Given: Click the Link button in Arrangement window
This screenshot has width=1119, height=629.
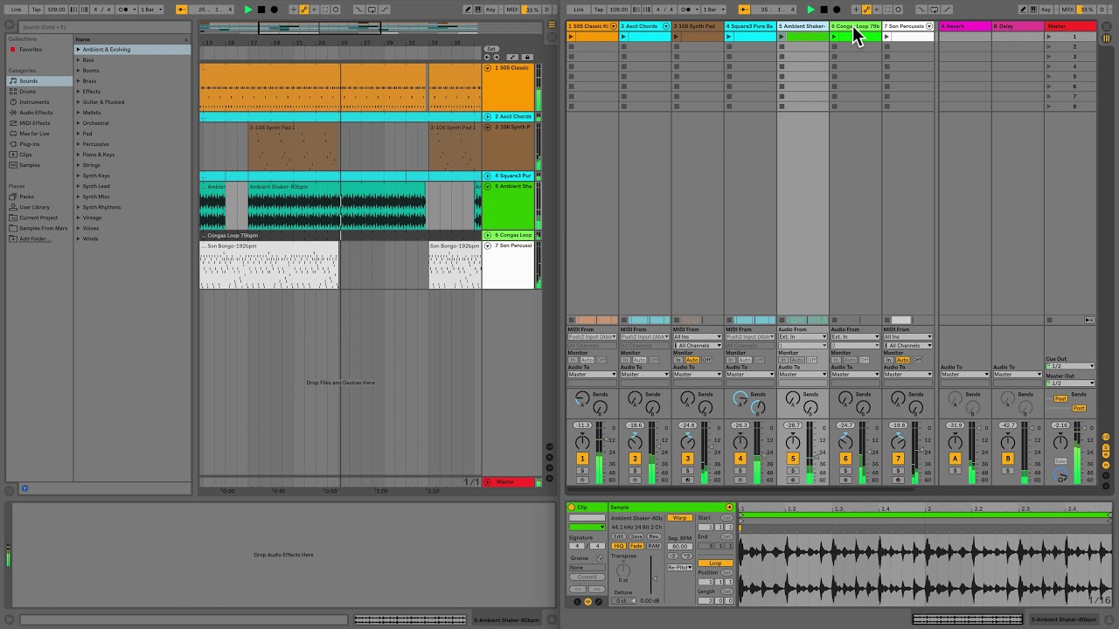Looking at the screenshot, I should (17, 10).
